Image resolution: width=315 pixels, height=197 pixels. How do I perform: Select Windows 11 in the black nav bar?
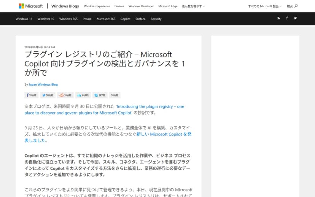(x=24, y=19)
